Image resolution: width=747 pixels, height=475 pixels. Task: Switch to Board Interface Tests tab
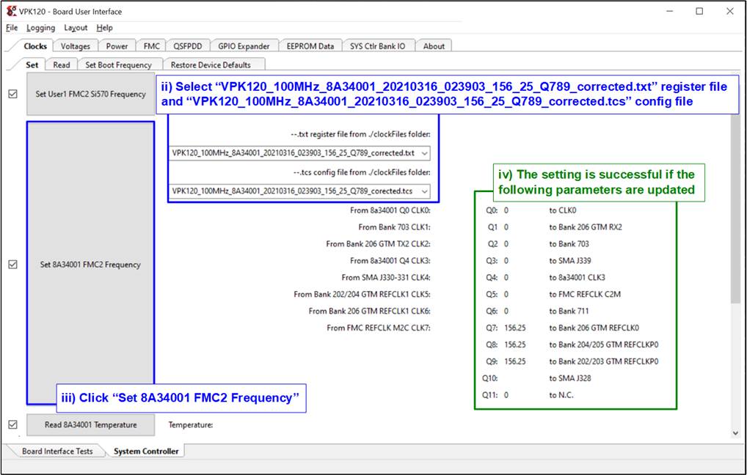pyautogui.click(x=57, y=452)
